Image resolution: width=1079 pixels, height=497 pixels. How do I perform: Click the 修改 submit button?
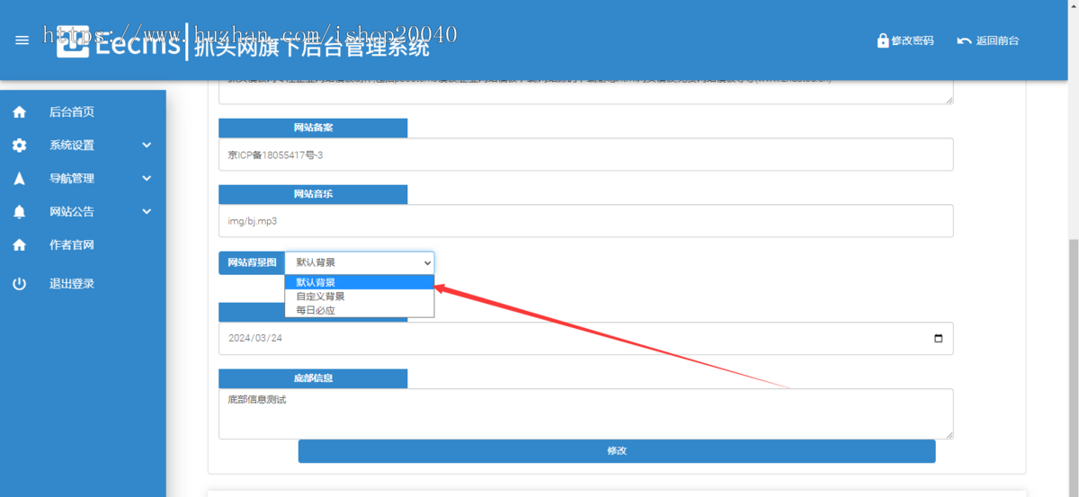(x=617, y=451)
